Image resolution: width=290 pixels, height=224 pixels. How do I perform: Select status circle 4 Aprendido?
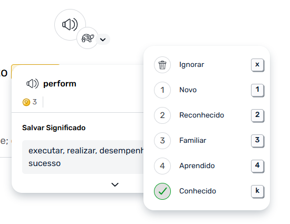pyautogui.click(x=162, y=166)
